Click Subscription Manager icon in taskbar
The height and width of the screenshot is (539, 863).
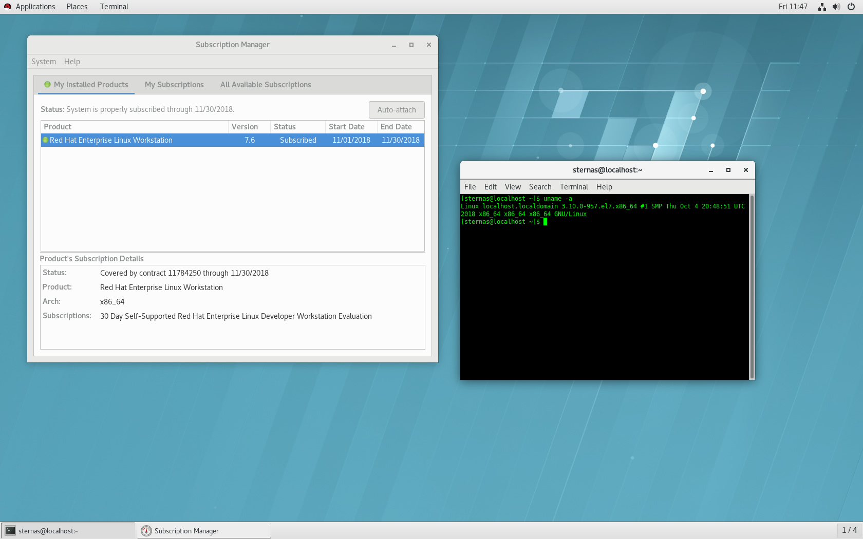[146, 531]
